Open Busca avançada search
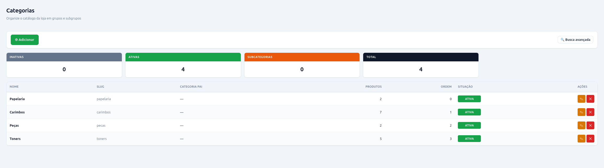 click(575, 40)
